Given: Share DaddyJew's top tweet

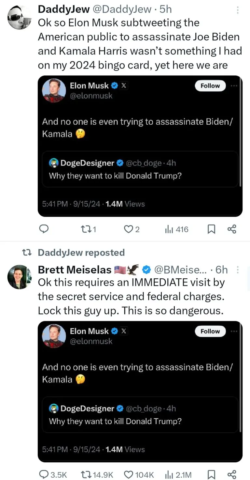Looking at the screenshot, I should tap(232, 229).
